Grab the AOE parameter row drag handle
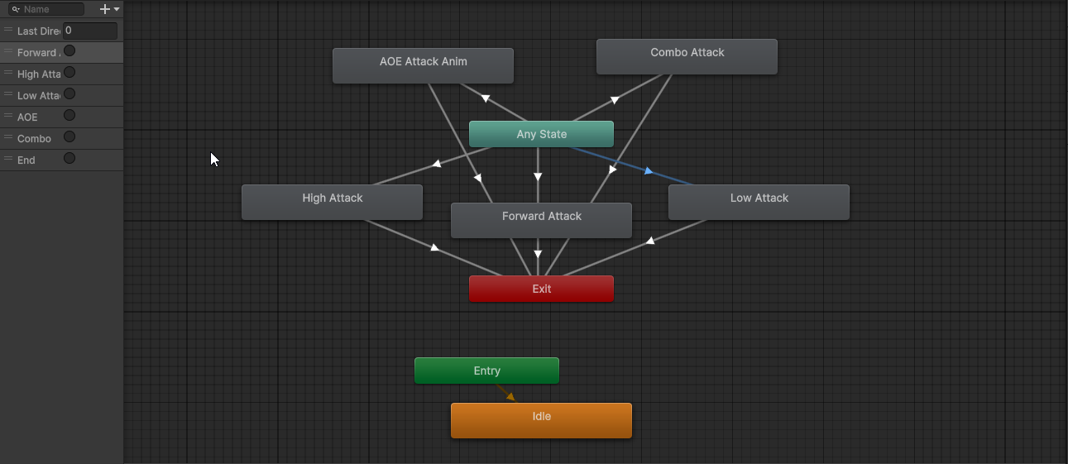The image size is (1068, 464). (x=8, y=117)
